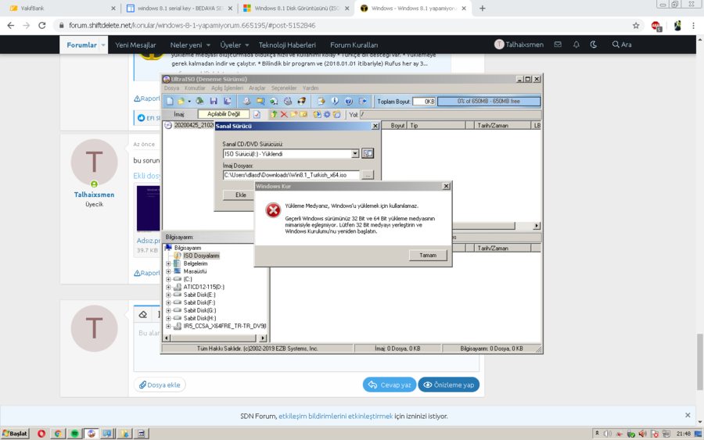Open Teknoloji Haberleri forum nav item

[287, 45]
